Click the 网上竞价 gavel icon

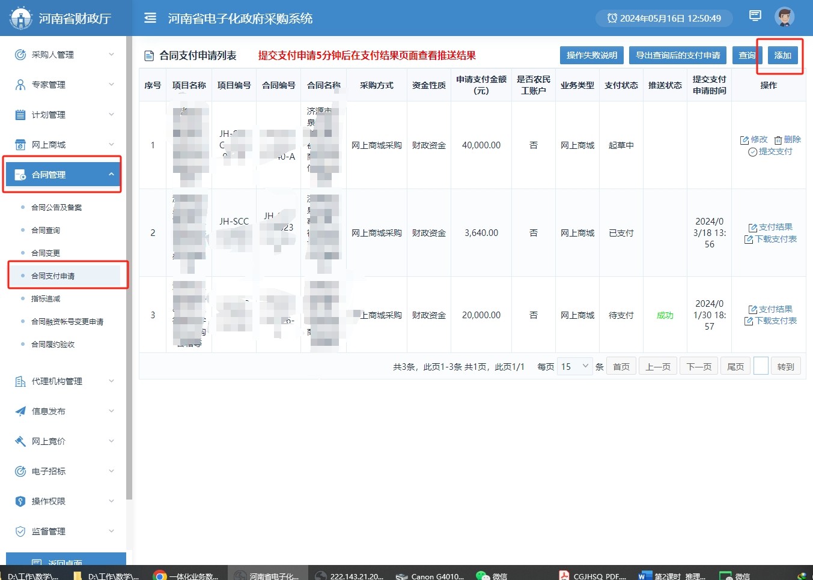pyautogui.click(x=20, y=441)
